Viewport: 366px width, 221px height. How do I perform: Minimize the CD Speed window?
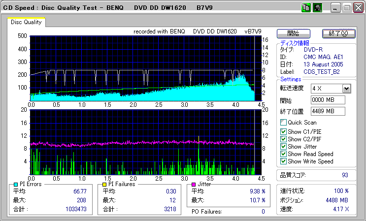click(335, 8)
